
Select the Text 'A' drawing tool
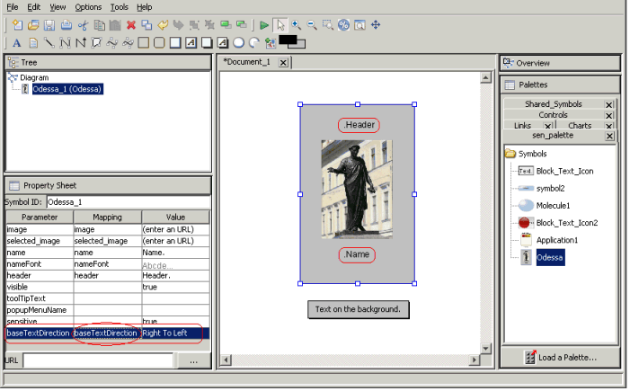point(17,42)
